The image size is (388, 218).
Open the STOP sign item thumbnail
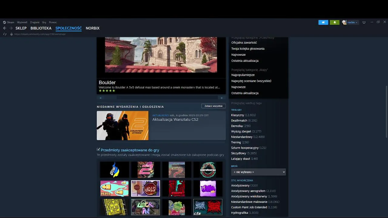coord(145,188)
